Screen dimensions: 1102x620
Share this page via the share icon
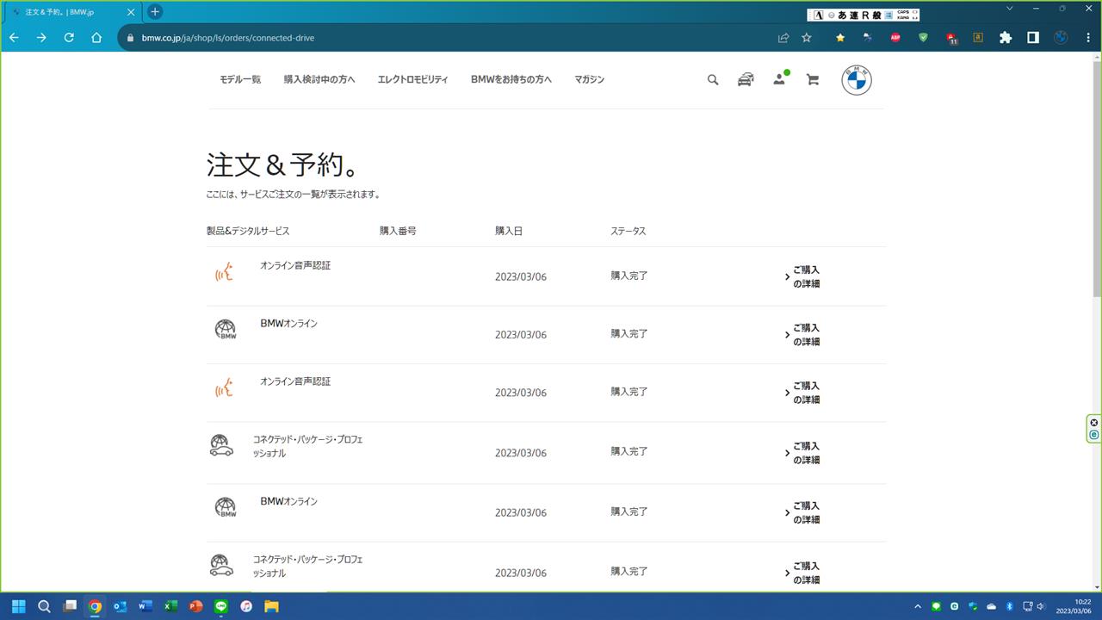783,38
